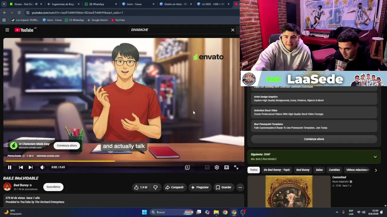Select the Salsa filter chip
Viewport: 387px width, 217px height.
point(319,170)
